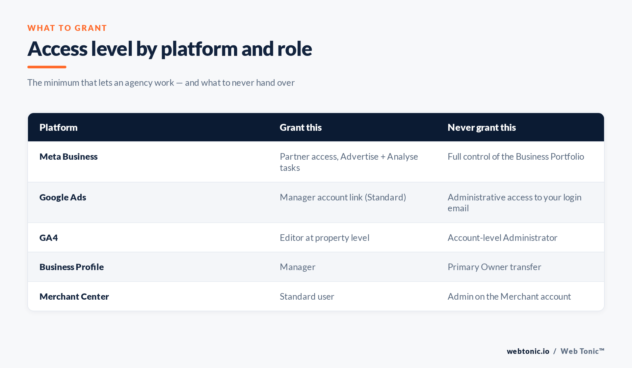Image resolution: width=632 pixels, height=368 pixels.
Task: Click 'Administrative access to your login email' cell
Action: click(514, 202)
